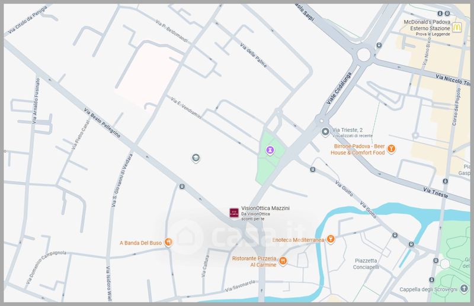
Task: Click the bus stop icon beside the northern roundabout
Action: [379, 45]
